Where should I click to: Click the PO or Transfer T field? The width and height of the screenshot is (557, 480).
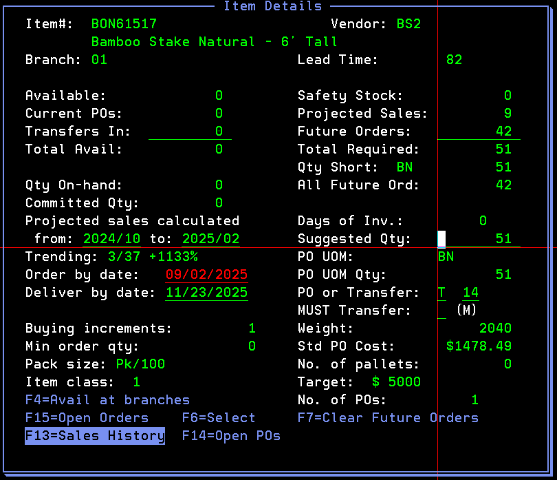441,293
